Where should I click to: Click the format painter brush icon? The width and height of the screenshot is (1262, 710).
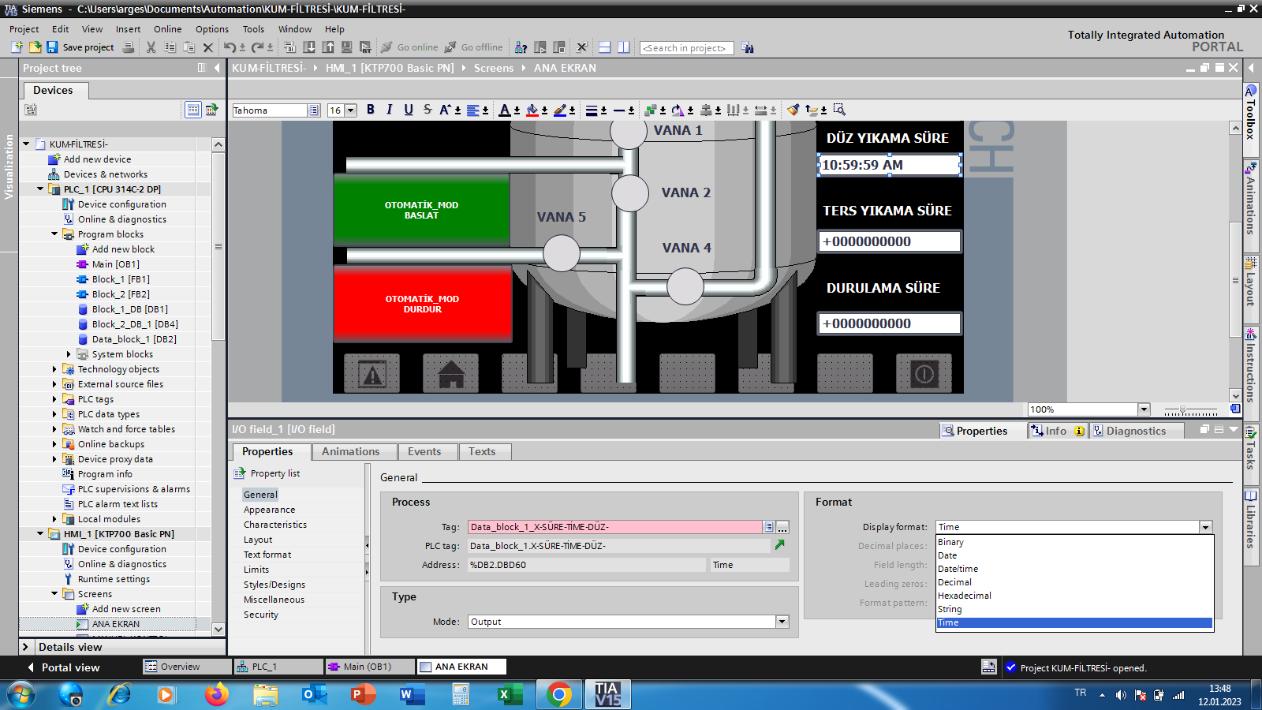(x=793, y=110)
